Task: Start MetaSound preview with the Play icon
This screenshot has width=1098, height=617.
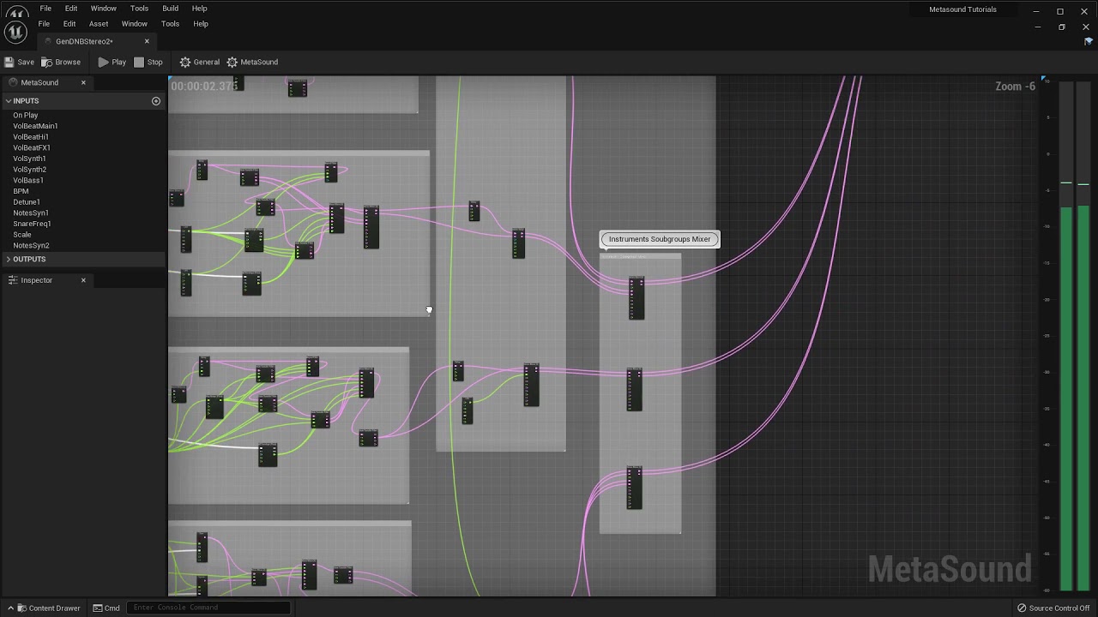Action: [x=103, y=62]
